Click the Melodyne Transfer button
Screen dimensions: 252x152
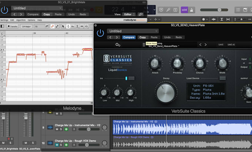13,26
